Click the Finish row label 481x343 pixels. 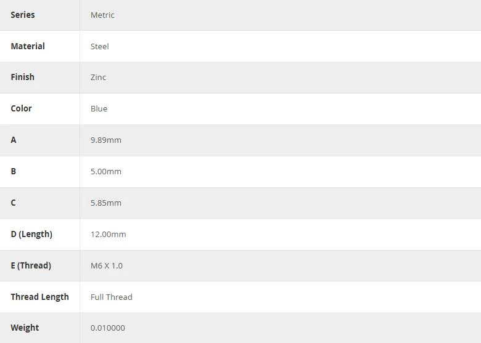[22, 77]
